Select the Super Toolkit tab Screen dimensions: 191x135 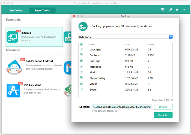point(42,10)
